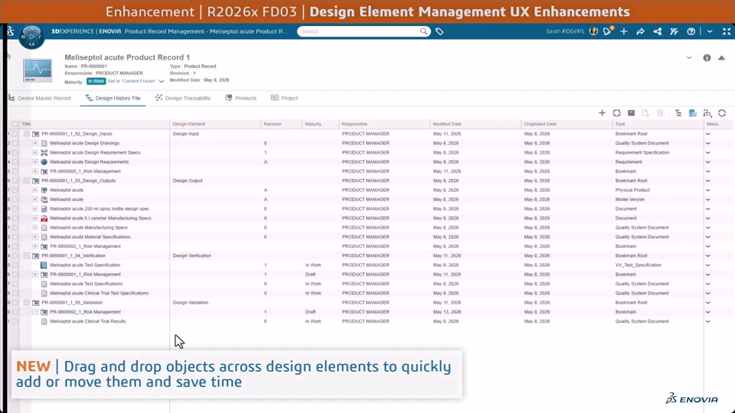Image resolution: width=735 pixels, height=413 pixels.
Task: Click Set to "Content Frozen" link
Action: [132, 81]
